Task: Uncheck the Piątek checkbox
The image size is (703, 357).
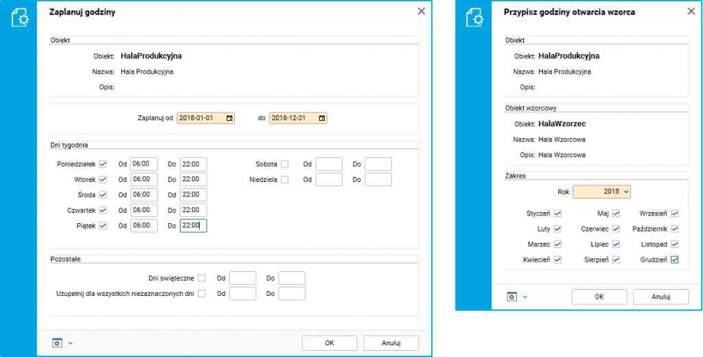Action: (103, 226)
